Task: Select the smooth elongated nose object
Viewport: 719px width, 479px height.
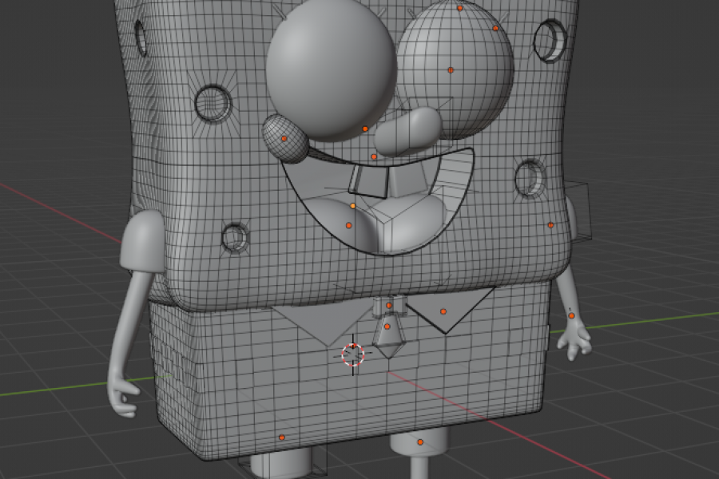Action: pos(408,131)
